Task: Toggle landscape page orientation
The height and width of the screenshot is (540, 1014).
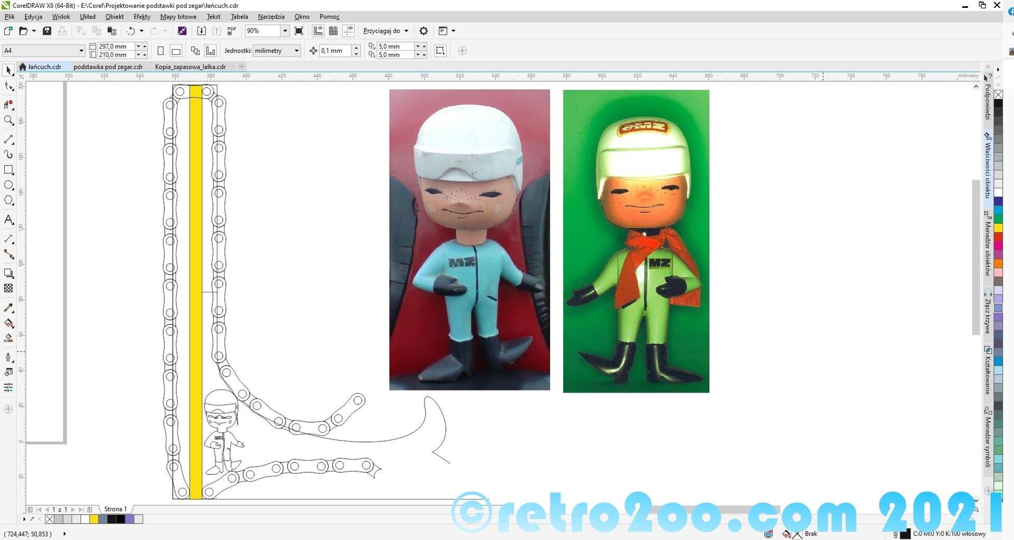Action: [x=176, y=51]
